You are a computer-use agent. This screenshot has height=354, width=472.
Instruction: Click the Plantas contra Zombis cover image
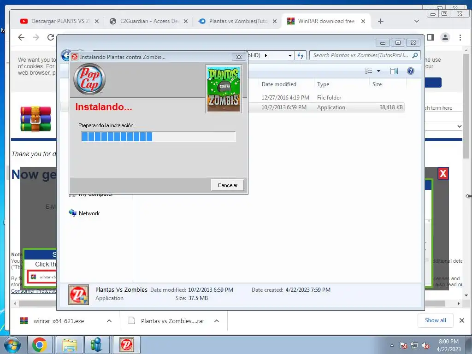click(224, 89)
